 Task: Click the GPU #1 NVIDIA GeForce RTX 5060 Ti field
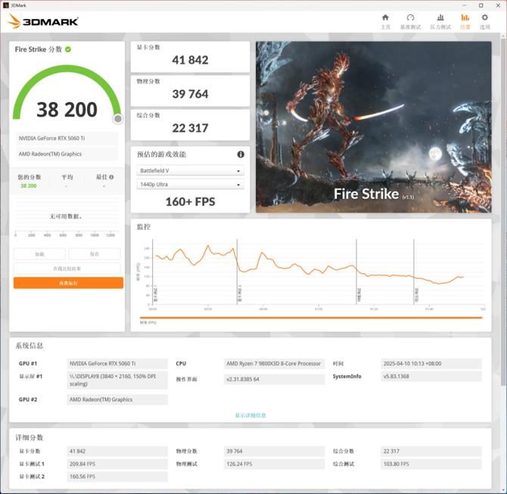pyautogui.click(x=117, y=364)
